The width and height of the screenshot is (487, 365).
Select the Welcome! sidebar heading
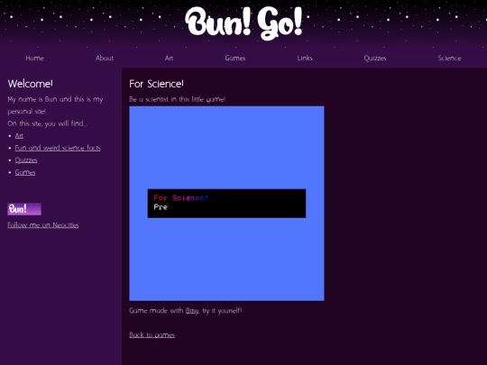coord(30,84)
